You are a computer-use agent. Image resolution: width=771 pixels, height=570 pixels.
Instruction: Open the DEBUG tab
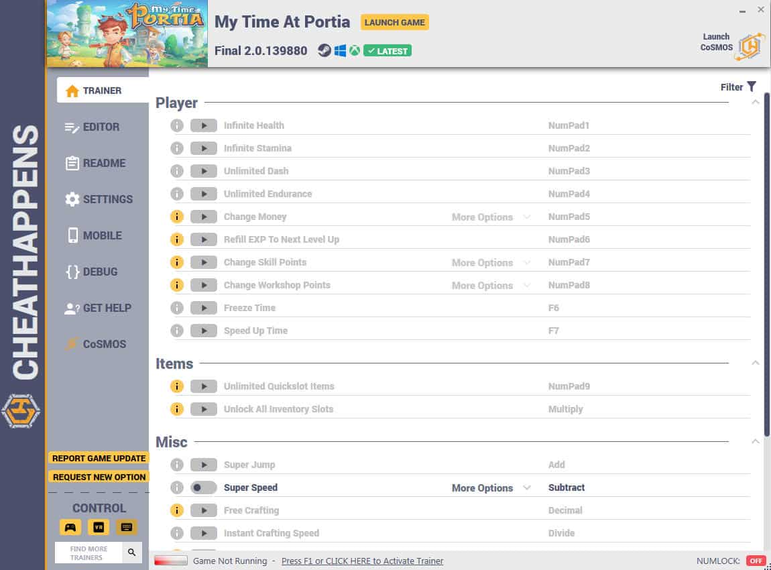coord(92,272)
